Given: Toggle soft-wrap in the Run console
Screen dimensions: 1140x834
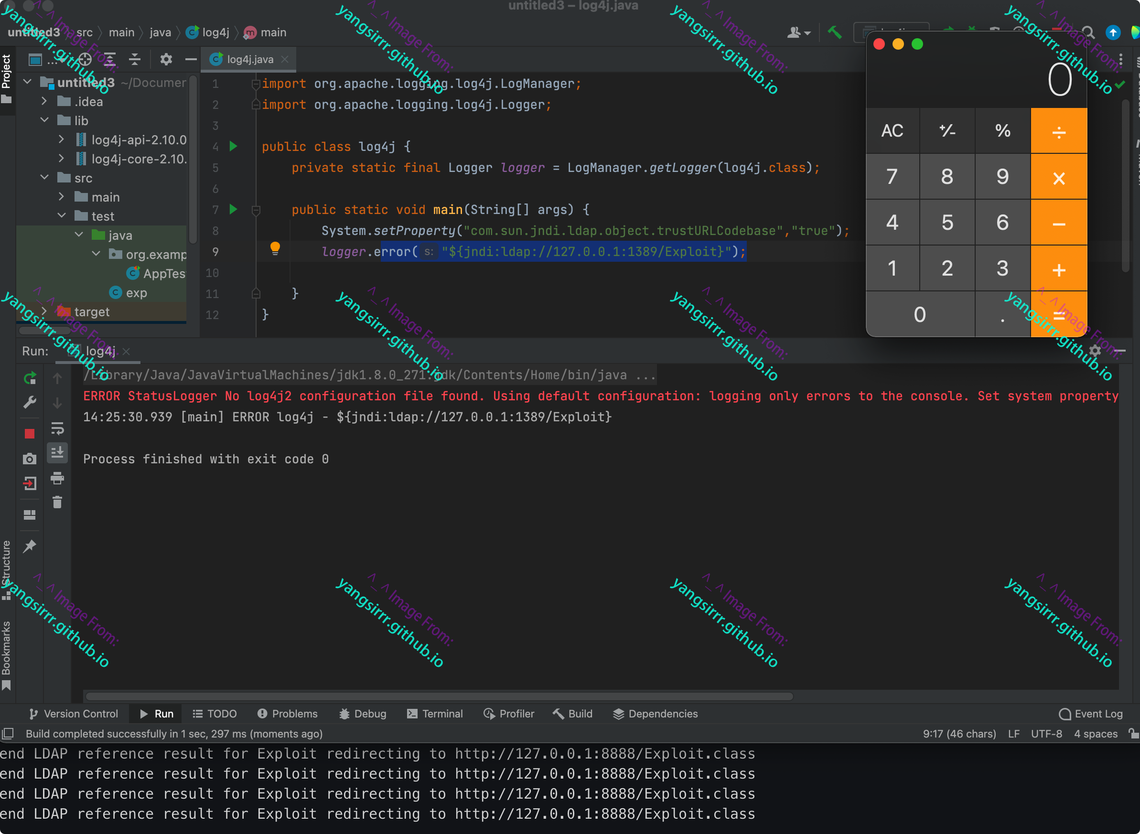Looking at the screenshot, I should click(57, 428).
